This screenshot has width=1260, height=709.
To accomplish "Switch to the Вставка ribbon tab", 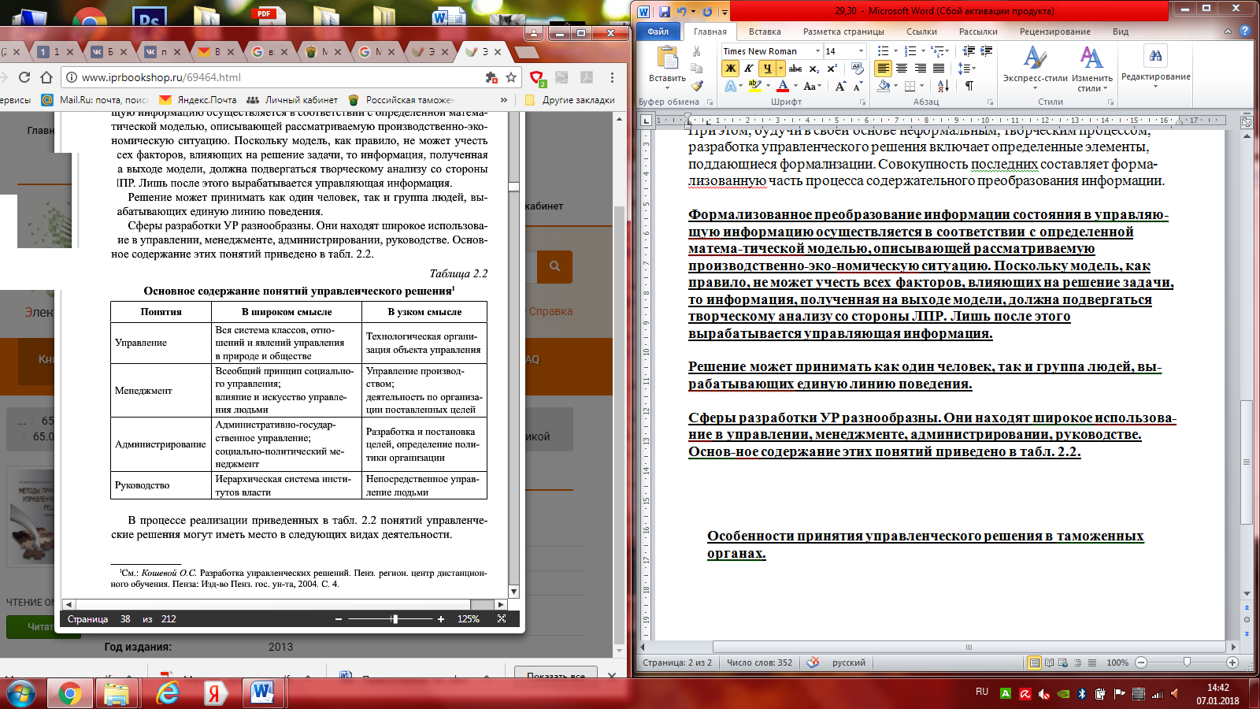I will (765, 32).
